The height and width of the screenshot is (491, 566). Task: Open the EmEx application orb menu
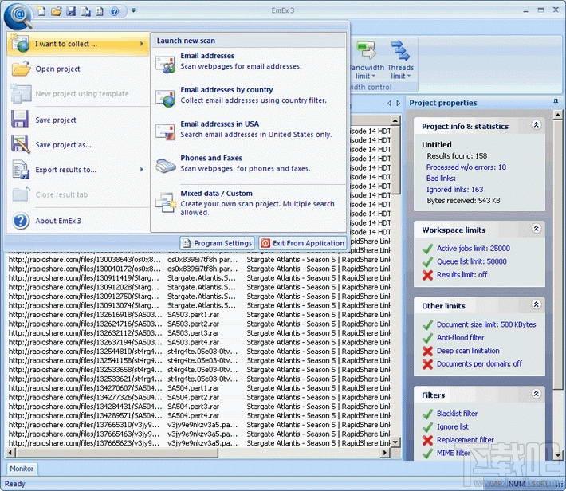click(18, 15)
